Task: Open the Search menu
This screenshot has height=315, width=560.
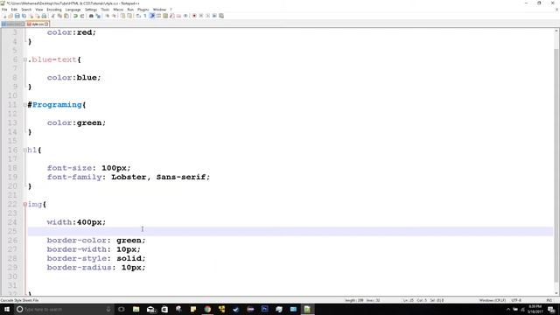Action: click(x=26, y=10)
